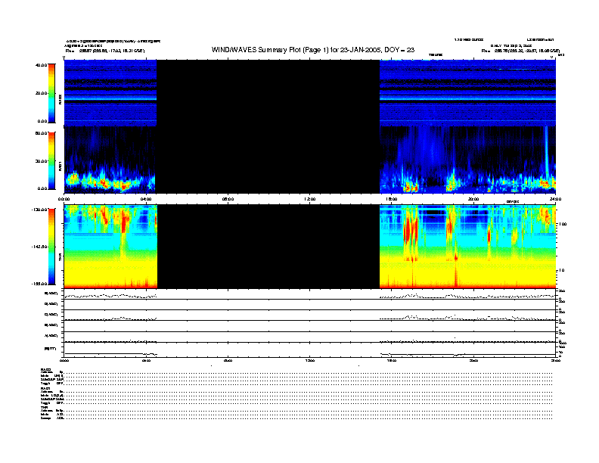This screenshot has height=463, width=599.
Task: Click the 24:00 tick label under RAD1 spectrogram
Action: (x=555, y=199)
